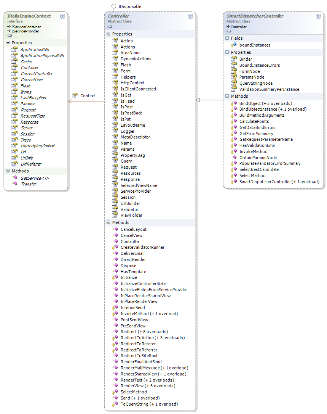
Task: Select the RenderView (+ 6 overloads) method
Action: click(148, 386)
